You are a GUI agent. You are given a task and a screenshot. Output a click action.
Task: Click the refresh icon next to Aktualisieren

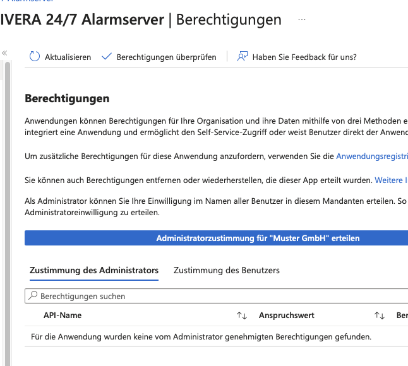35,57
